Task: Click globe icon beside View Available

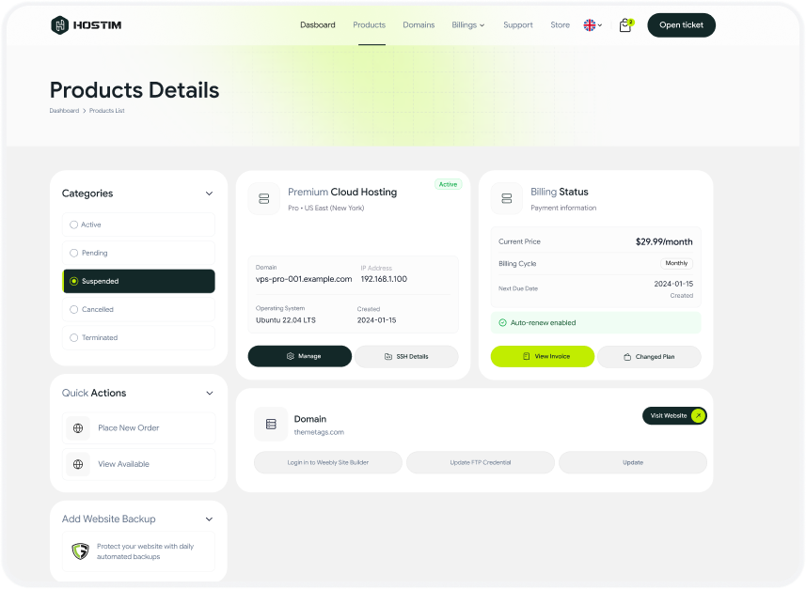Action: pyautogui.click(x=78, y=464)
